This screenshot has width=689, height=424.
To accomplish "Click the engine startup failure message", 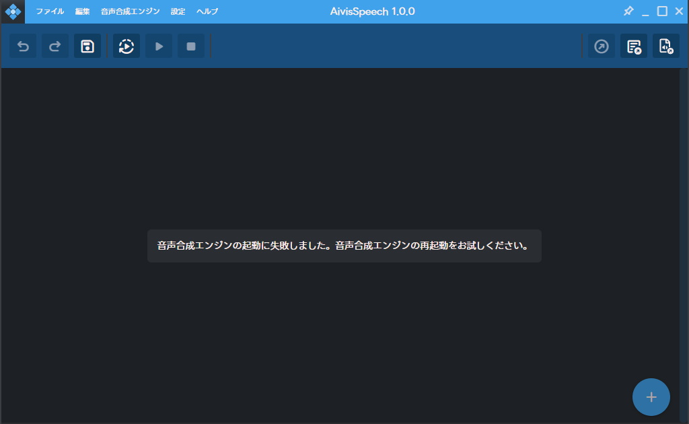I will pyautogui.click(x=344, y=246).
